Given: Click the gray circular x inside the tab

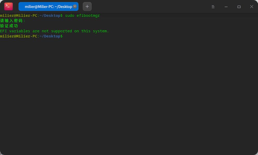Looking at the screenshot, I should pos(75,7).
